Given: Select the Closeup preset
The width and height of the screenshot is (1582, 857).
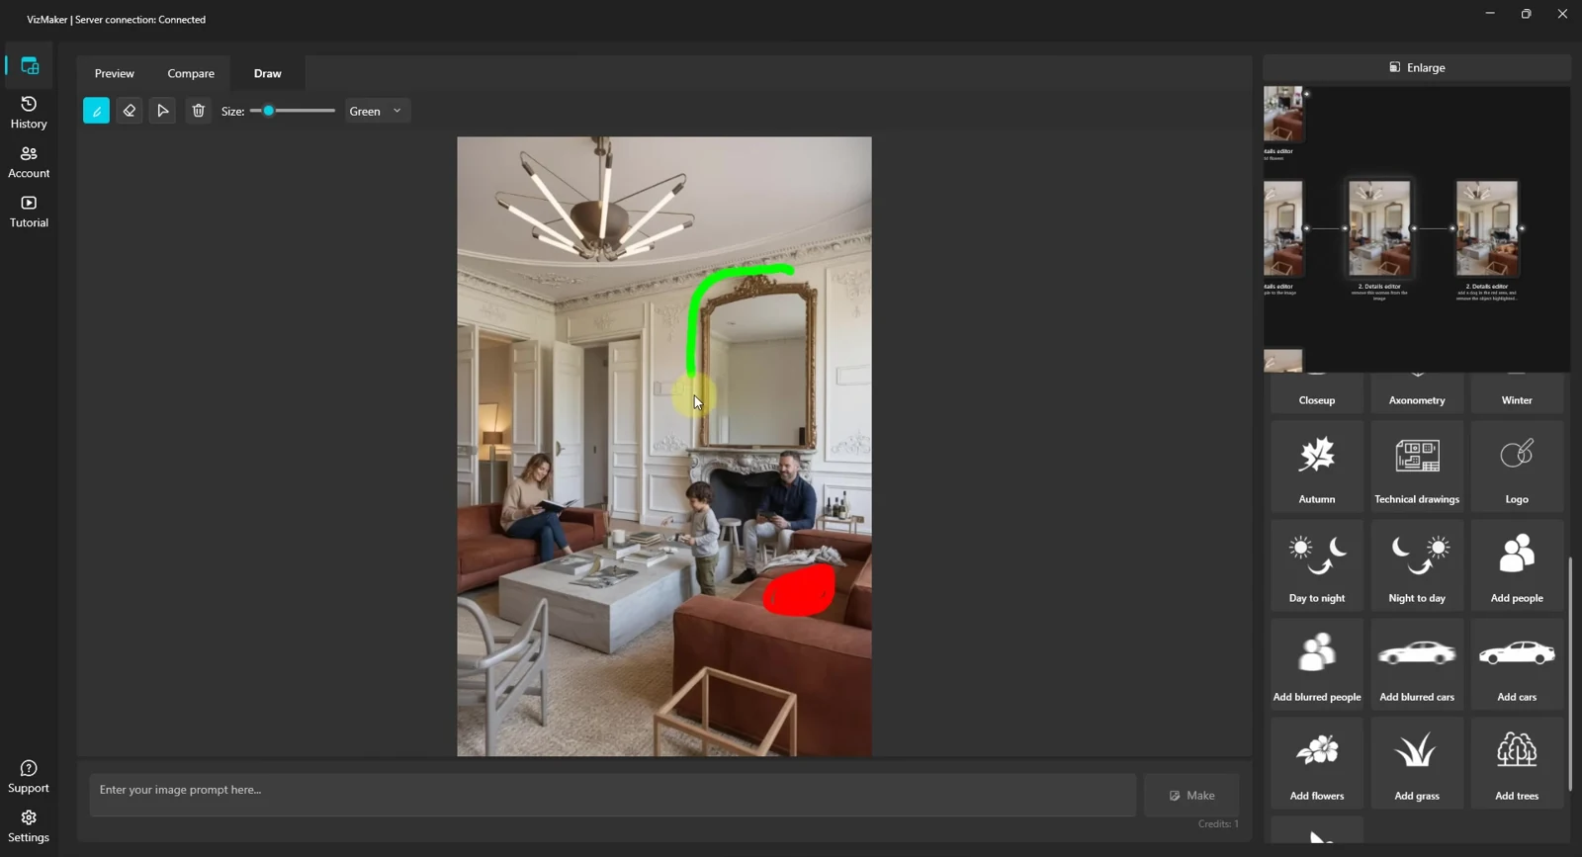Looking at the screenshot, I should click(x=1317, y=393).
